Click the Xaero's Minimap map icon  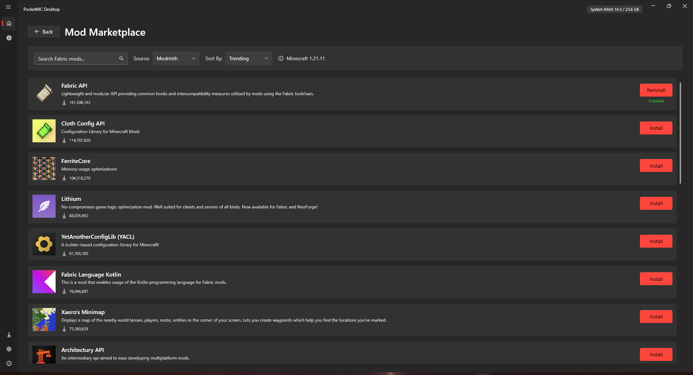(44, 319)
